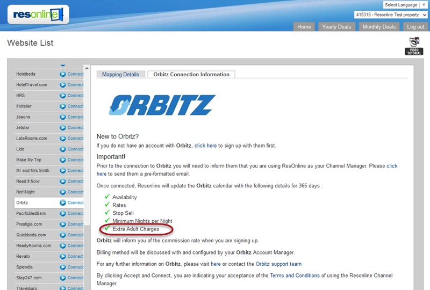Viewport: 430px width, 290px height.
Task: Open the Video Tutorial icon
Action: pos(414,46)
